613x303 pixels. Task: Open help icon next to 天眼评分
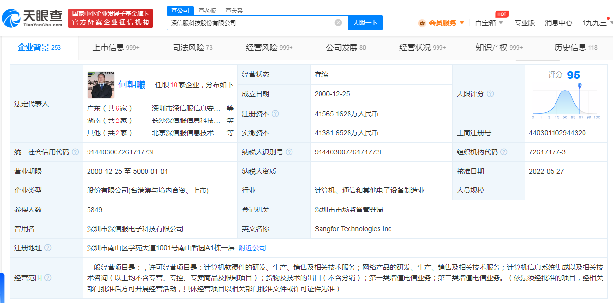pos(490,94)
